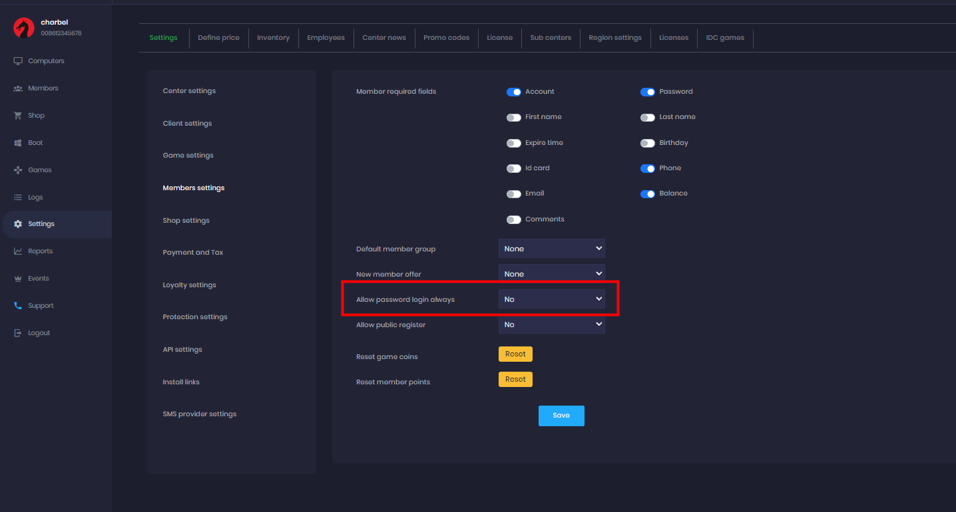The width and height of the screenshot is (956, 512).
Task: Turn on the Email required toggle
Action: pyautogui.click(x=513, y=194)
